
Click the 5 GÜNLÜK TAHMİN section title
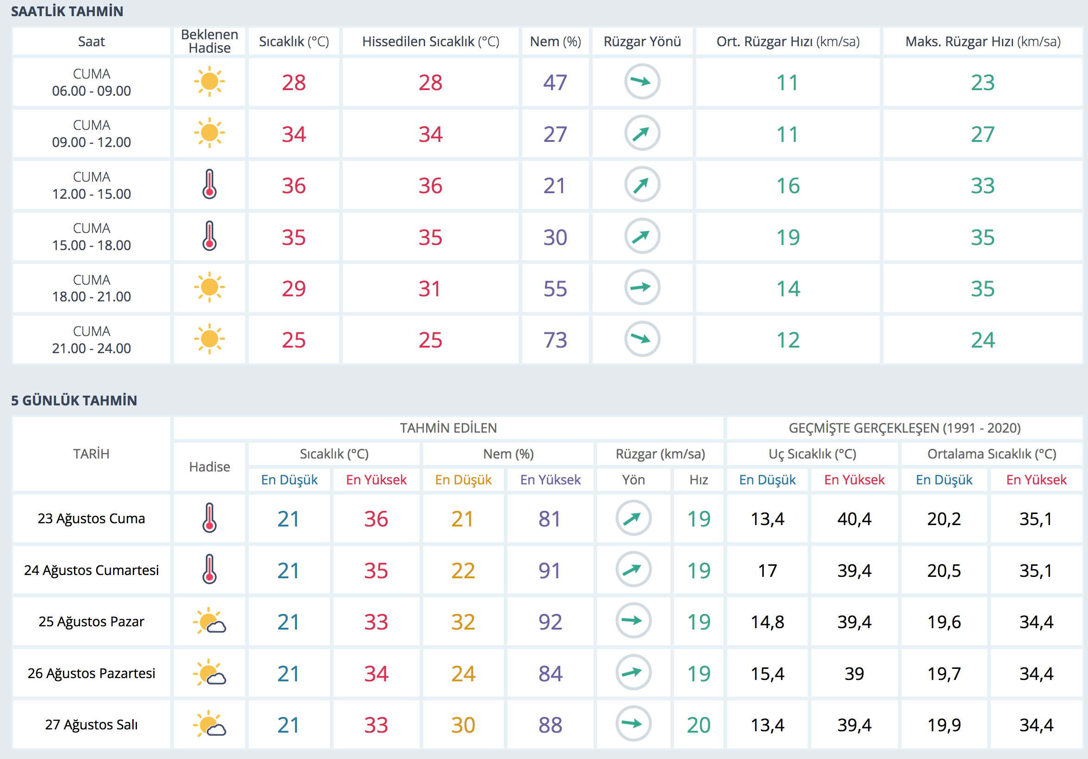coord(74,401)
